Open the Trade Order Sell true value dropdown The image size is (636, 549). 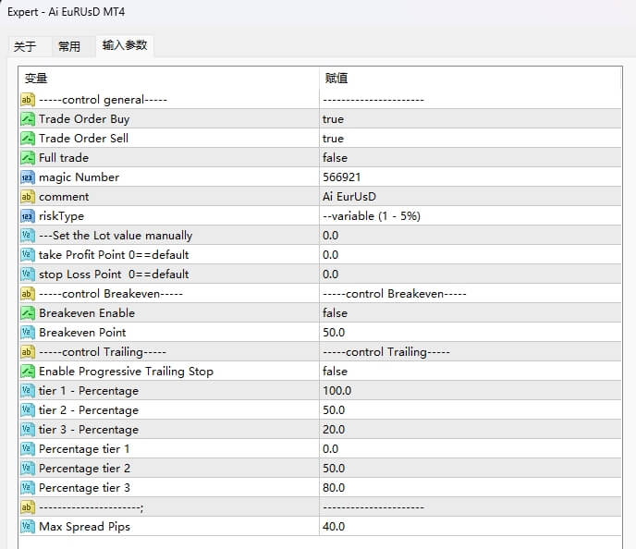[333, 139]
